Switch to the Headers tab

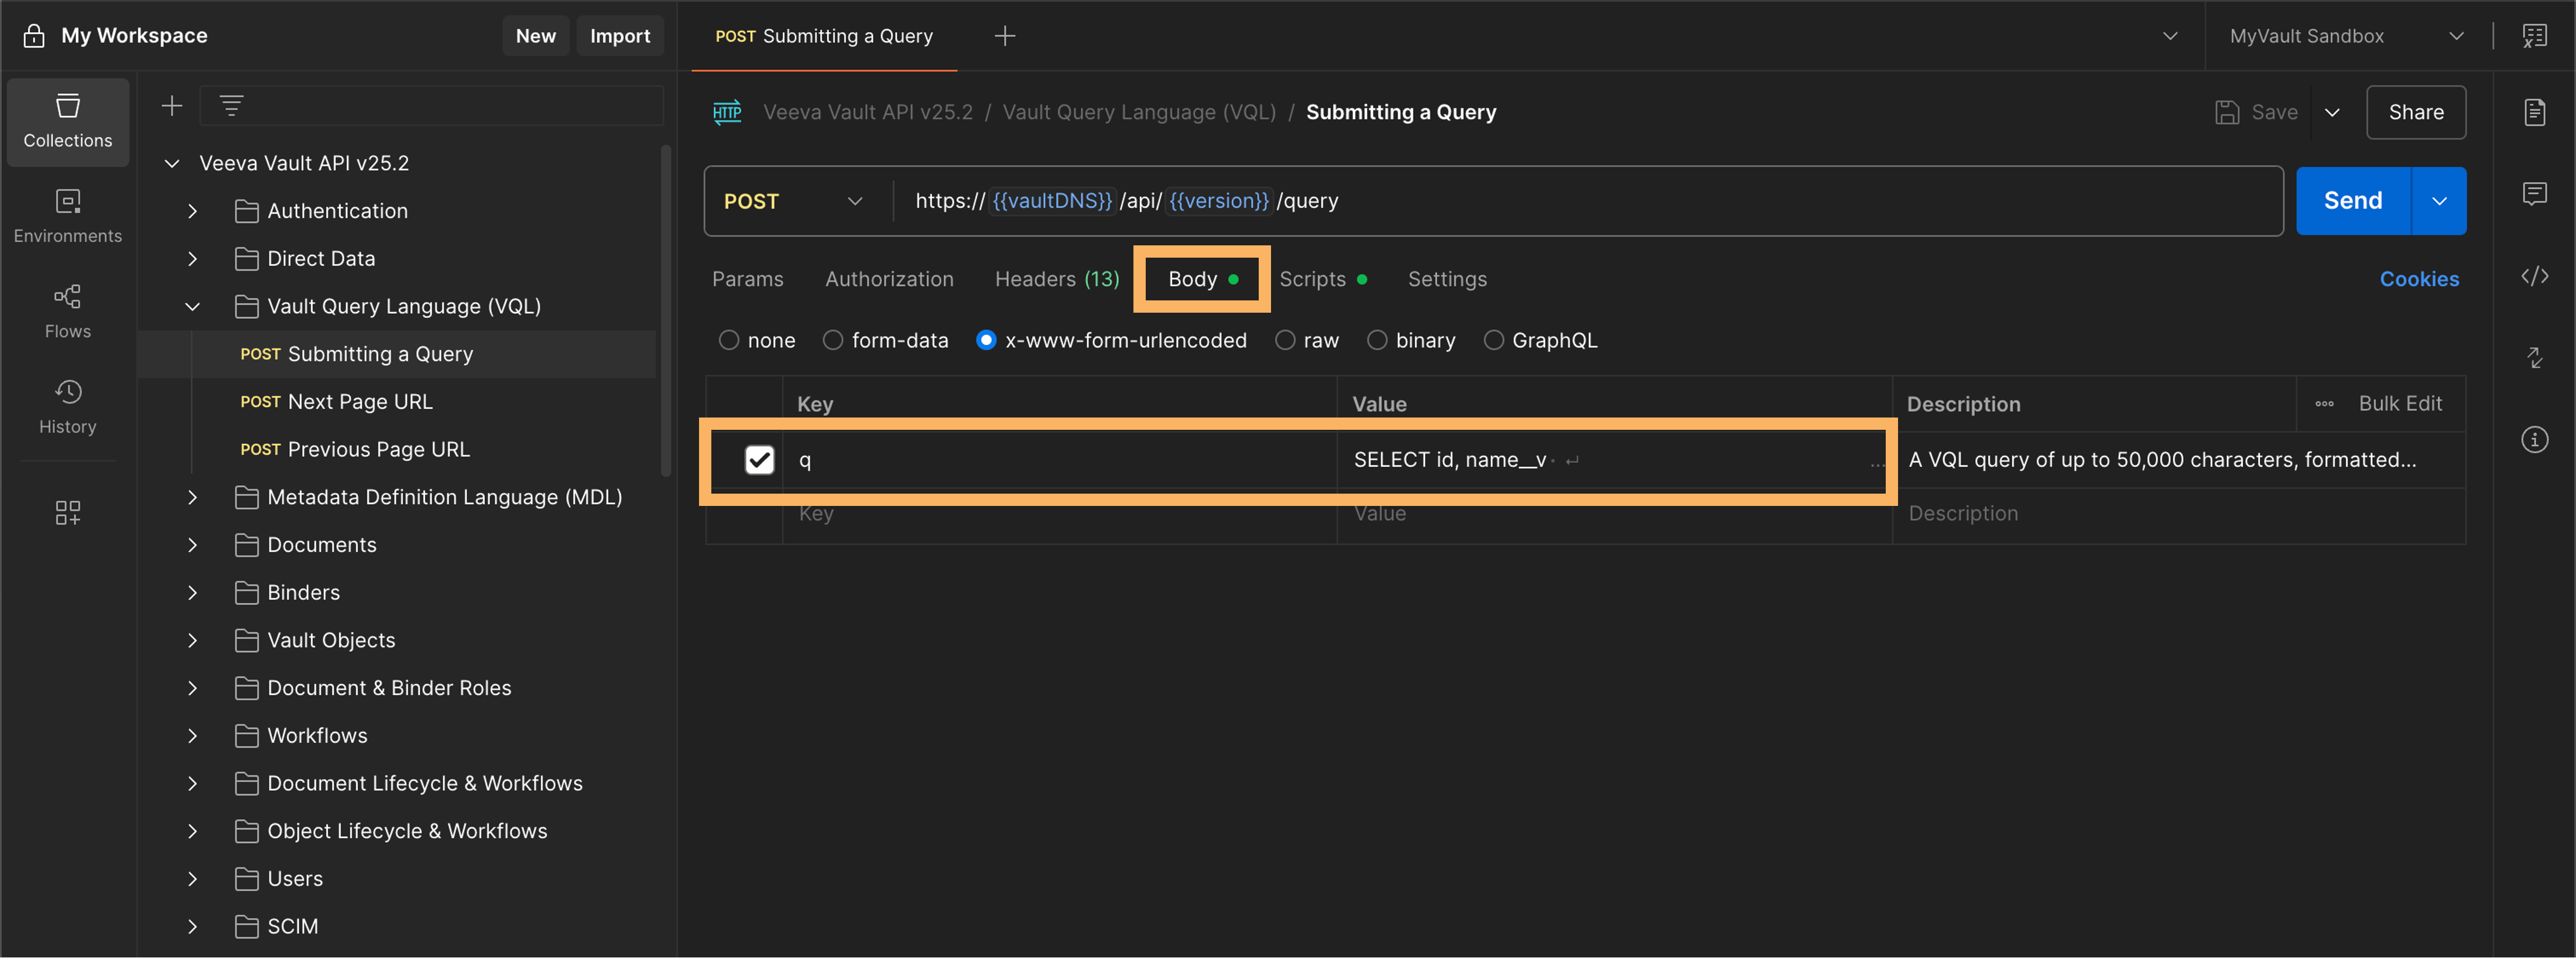1056,279
